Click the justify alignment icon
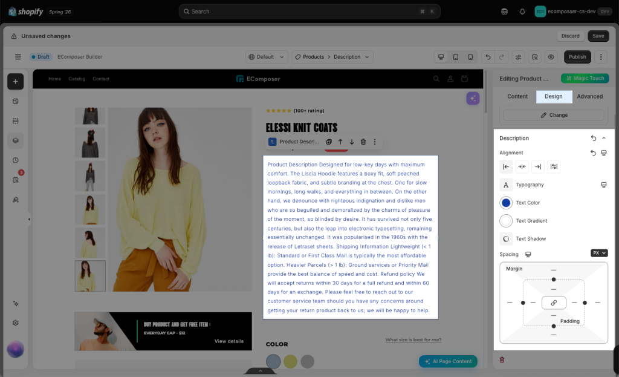619x377 pixels. (x=554, y=167)
